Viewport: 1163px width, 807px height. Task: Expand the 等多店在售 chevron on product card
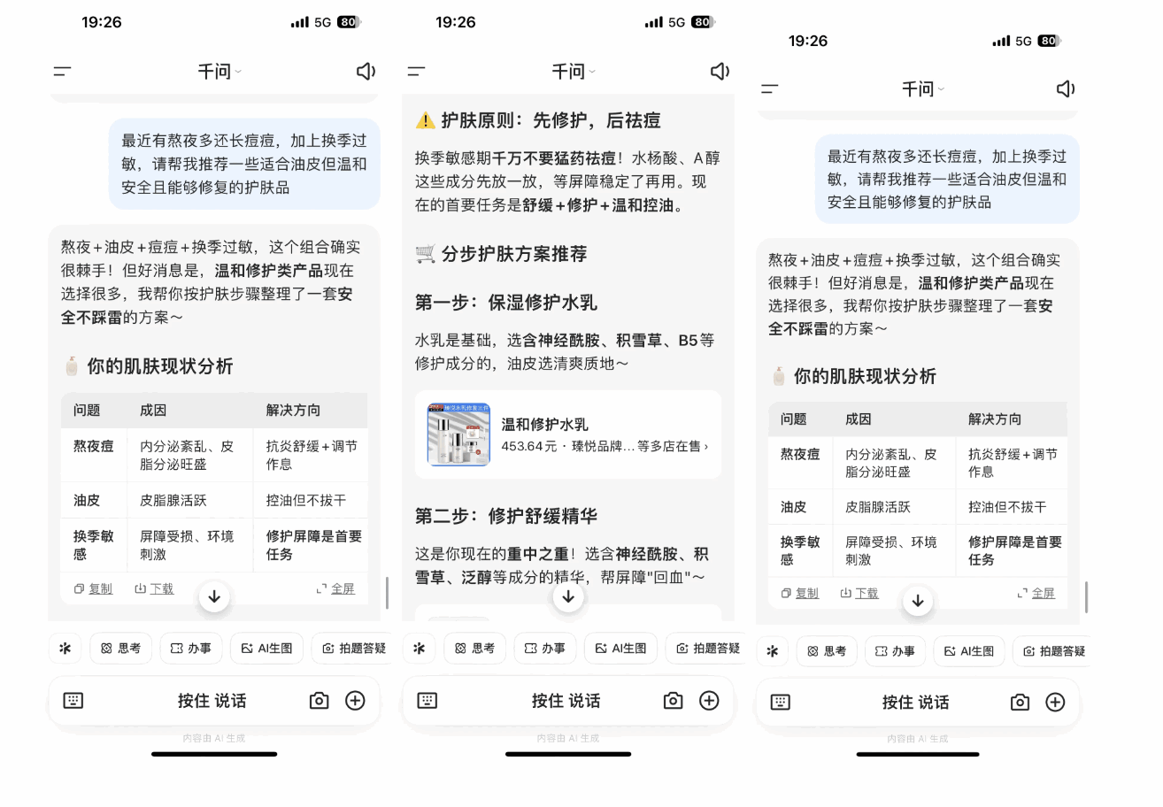705,446
